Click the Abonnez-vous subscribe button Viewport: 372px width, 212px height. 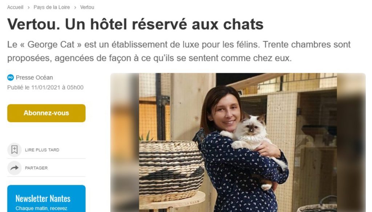46,113
